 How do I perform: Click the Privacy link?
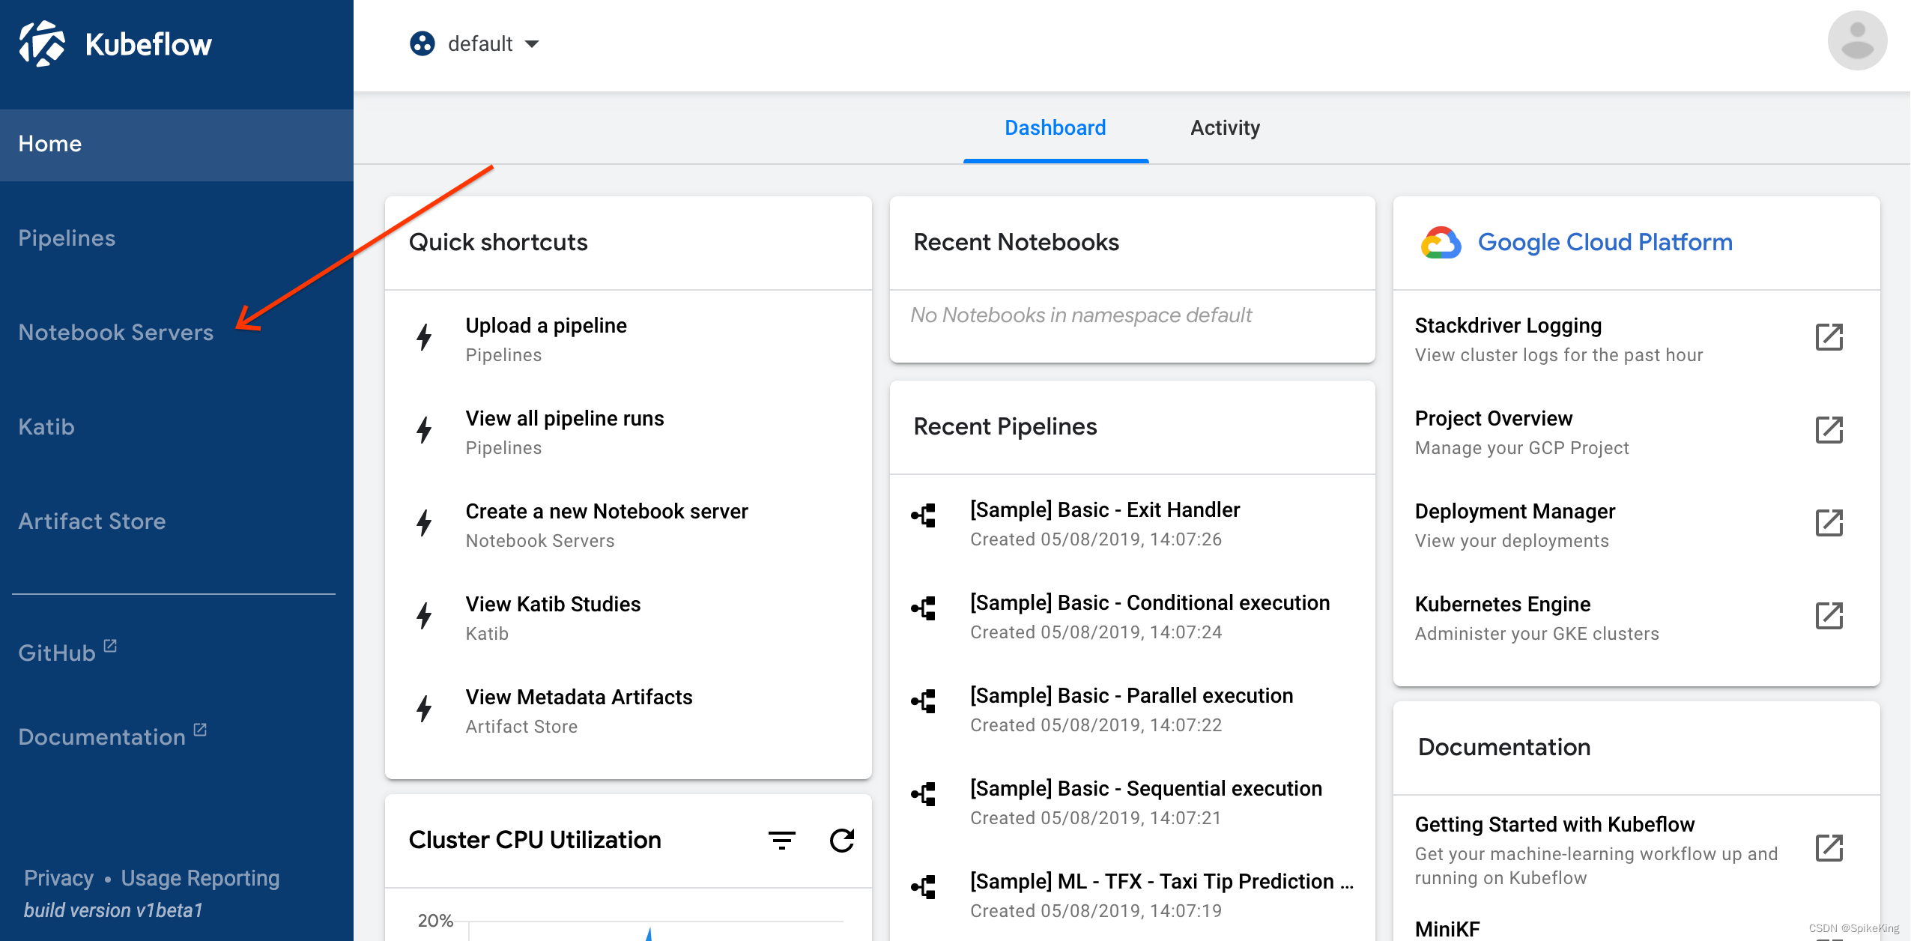pyautogui.click(x=58, y=878)
